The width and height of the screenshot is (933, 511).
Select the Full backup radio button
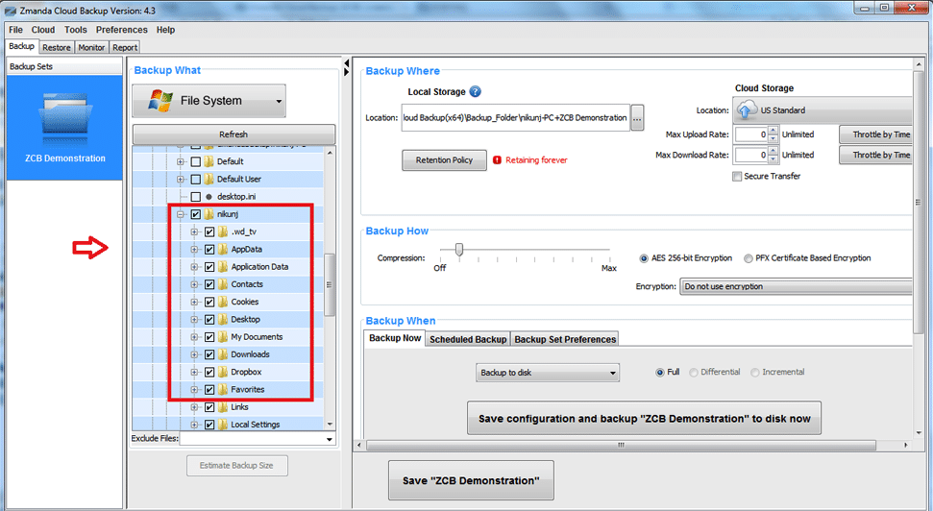coord(660,373)
